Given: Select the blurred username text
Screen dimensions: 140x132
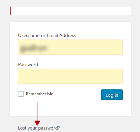Looking at the screenshot, I should [x=34, y=48].
